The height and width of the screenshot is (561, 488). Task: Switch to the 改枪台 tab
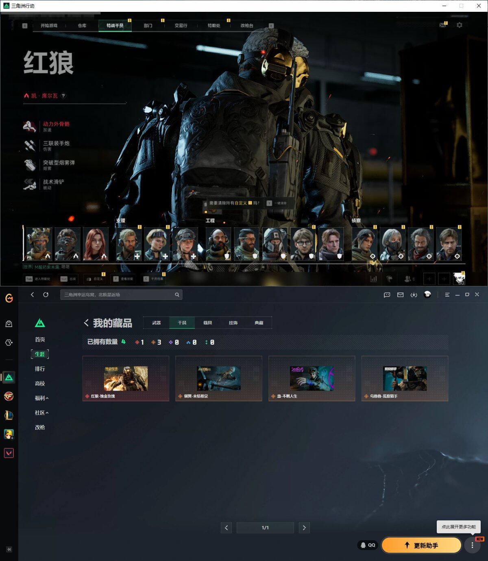(x=247, y=26)
